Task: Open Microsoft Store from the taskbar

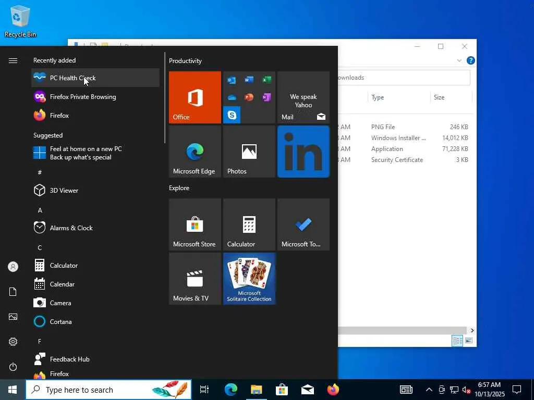Action: 282,390
